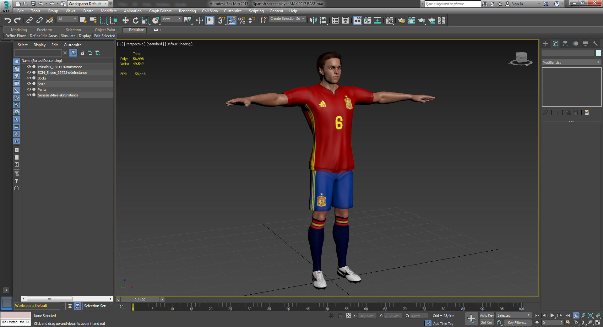Open the selection filter All dropdown
The width and height of the screenshot is (603, 327).
(67, 19)
